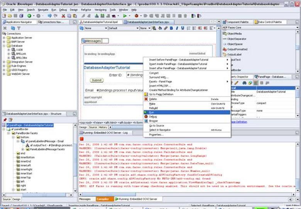This screenshot has height=209, width=301.
Task: Select ObjectMedia in Component Palette
Action: point(234,34)
